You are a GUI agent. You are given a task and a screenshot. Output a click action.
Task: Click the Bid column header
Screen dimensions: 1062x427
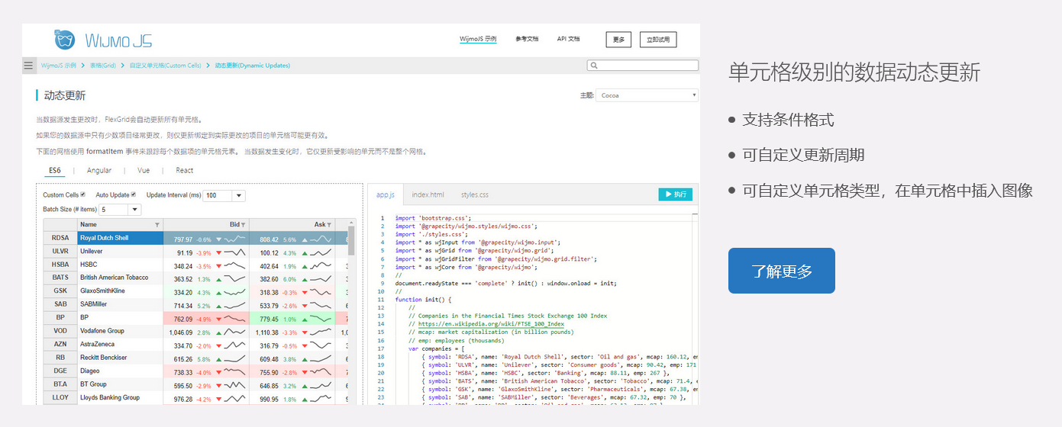click(x=206, y=225)
